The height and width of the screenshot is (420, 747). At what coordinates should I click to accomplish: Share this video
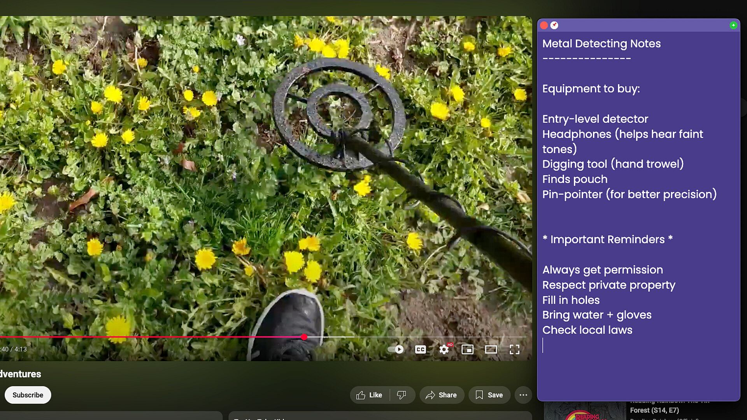click(441, 395)
